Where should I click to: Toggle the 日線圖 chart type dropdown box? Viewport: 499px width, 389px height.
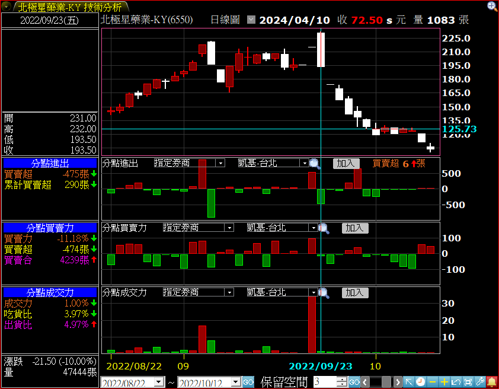tap(251, 20)
